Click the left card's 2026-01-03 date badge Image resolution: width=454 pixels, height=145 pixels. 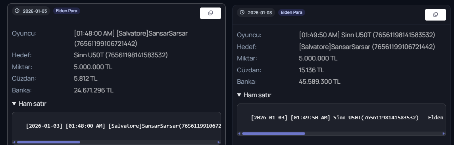click(31, 11)
